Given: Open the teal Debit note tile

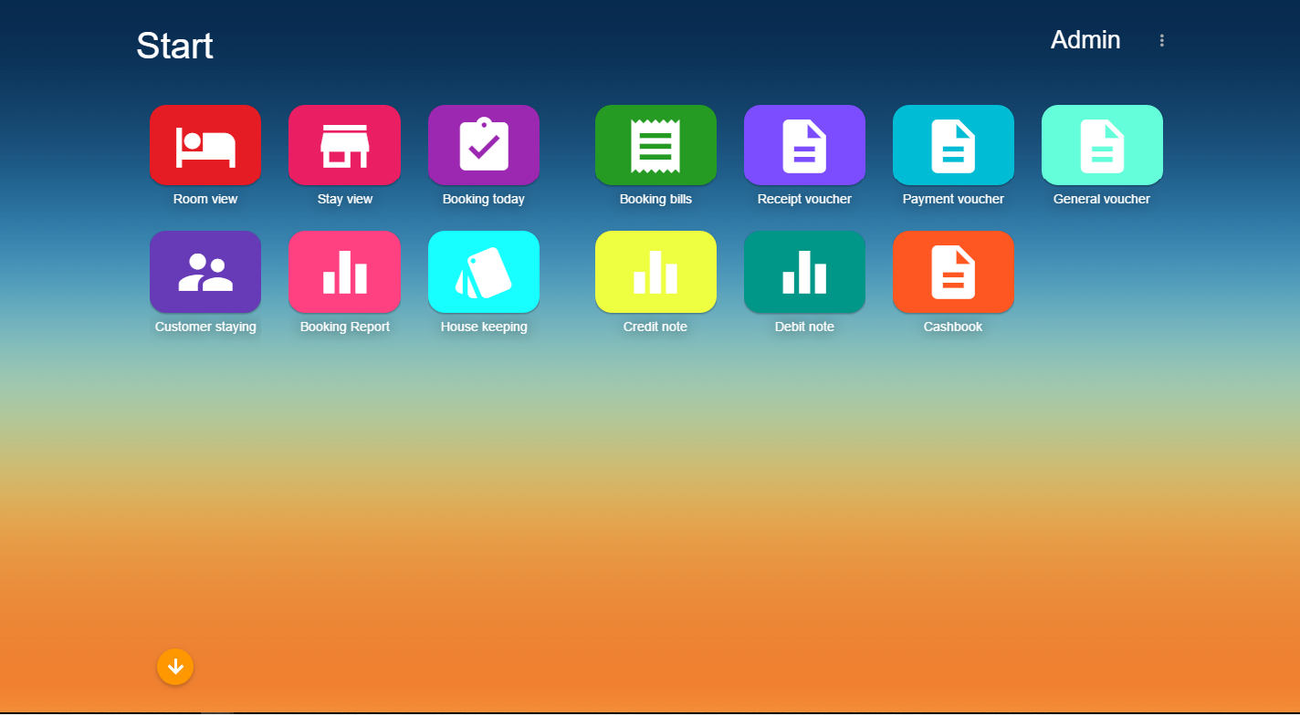Looking at the screenshot, I should coord(804,272).
